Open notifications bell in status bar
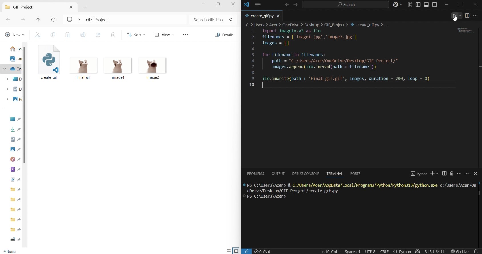The width and height of the screenshot is (482, 254). 476,251
